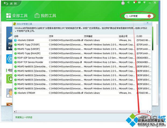Click rsvpsp.dll file path in RSVP TCP row
The image size is (167, 128).
(x=65, y=62)
